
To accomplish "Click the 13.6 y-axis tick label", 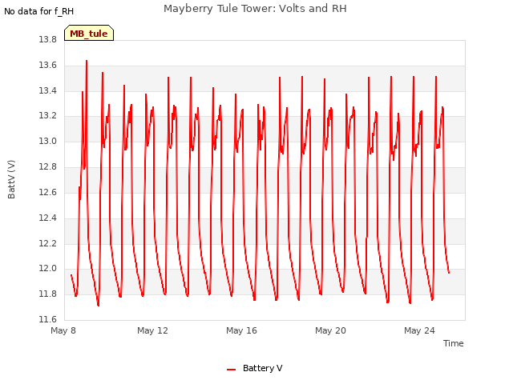I will click(x=48, y=65).
